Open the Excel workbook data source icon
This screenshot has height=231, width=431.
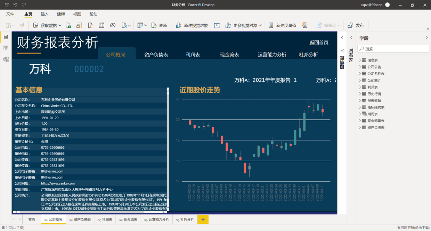(x=68, y=25)
